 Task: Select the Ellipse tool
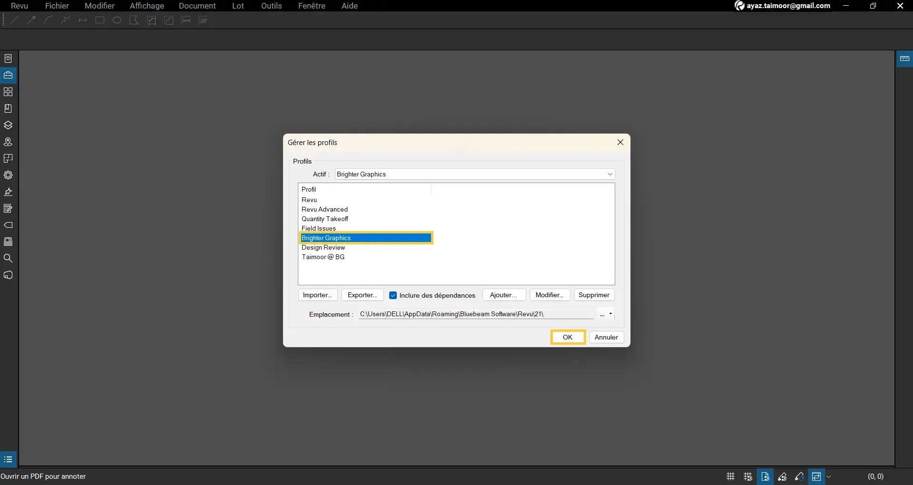117,20
